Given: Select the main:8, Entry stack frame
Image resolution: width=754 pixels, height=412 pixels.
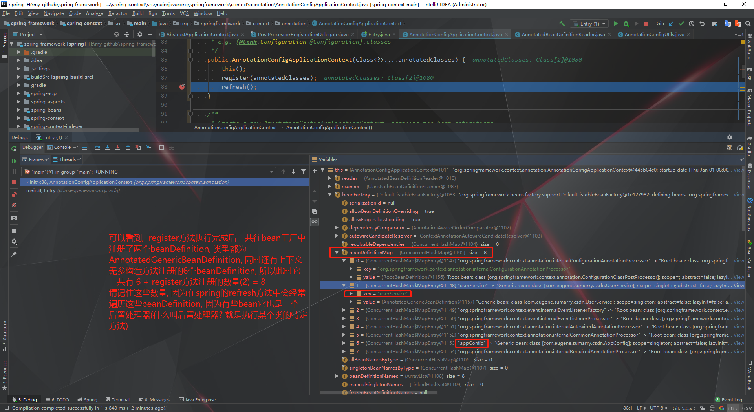Looking at the screenshot, I should tap(165, 190).
